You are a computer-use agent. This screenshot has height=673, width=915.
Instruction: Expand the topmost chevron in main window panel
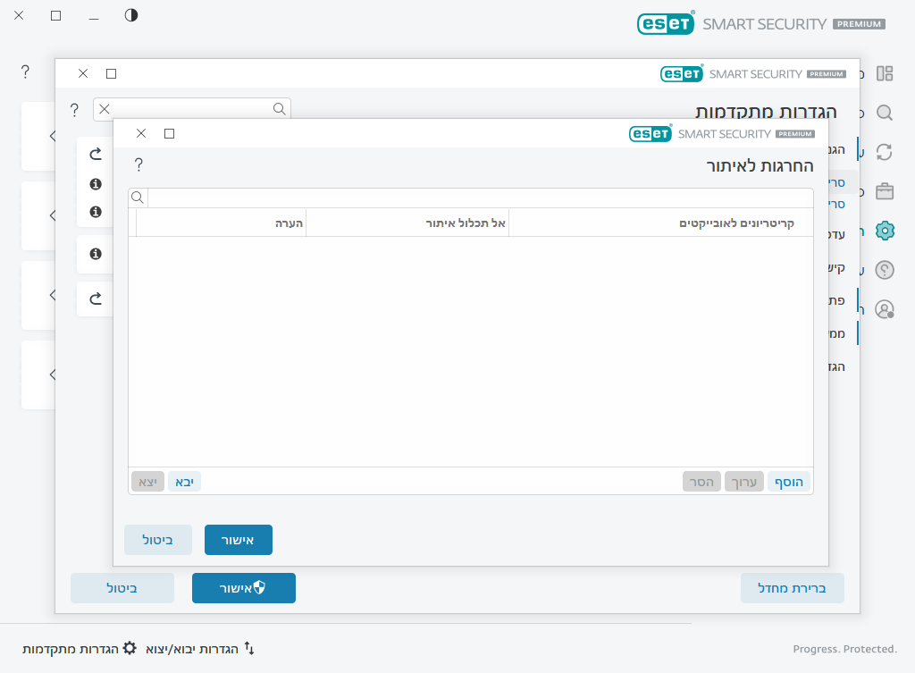[53, 136]
